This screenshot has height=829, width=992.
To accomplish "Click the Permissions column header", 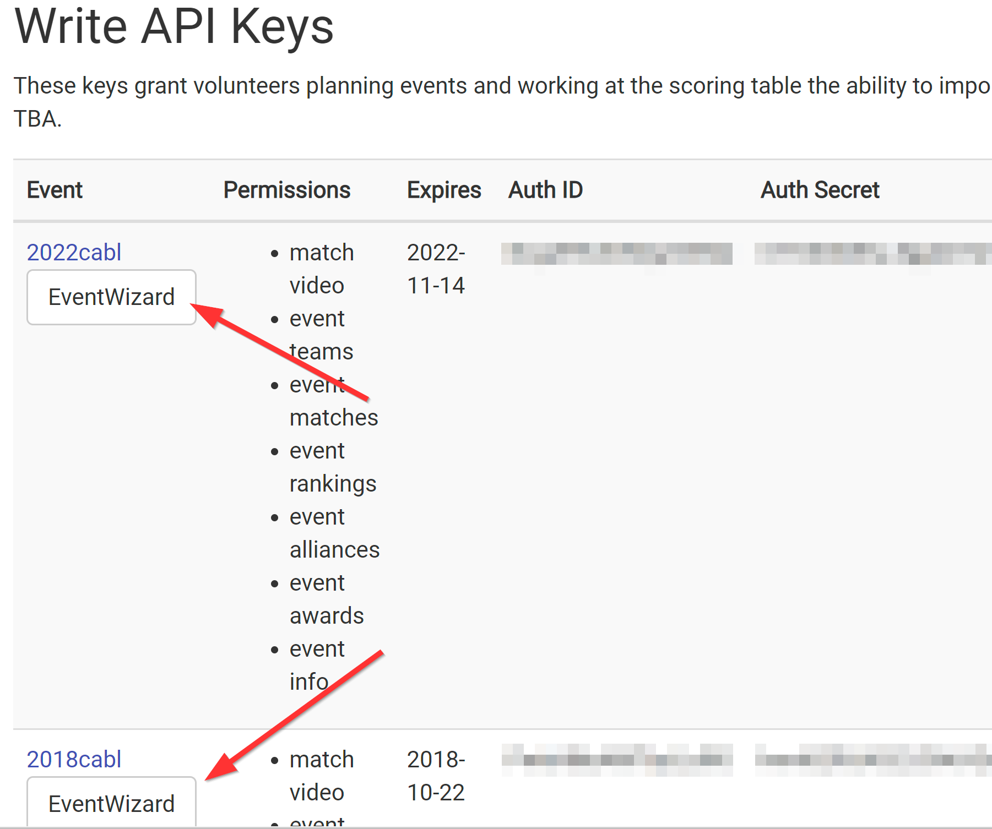I will (x=287, y=189).
